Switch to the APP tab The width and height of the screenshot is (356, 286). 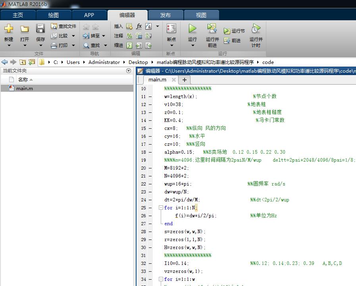(89, 15)
